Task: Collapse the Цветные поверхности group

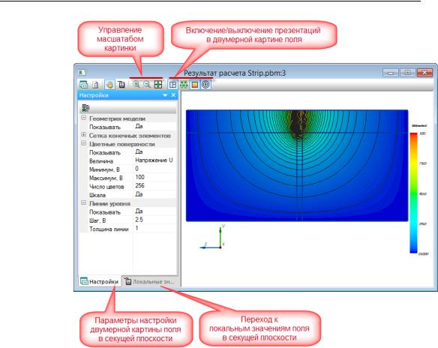Action: click(x=83, y=143)
